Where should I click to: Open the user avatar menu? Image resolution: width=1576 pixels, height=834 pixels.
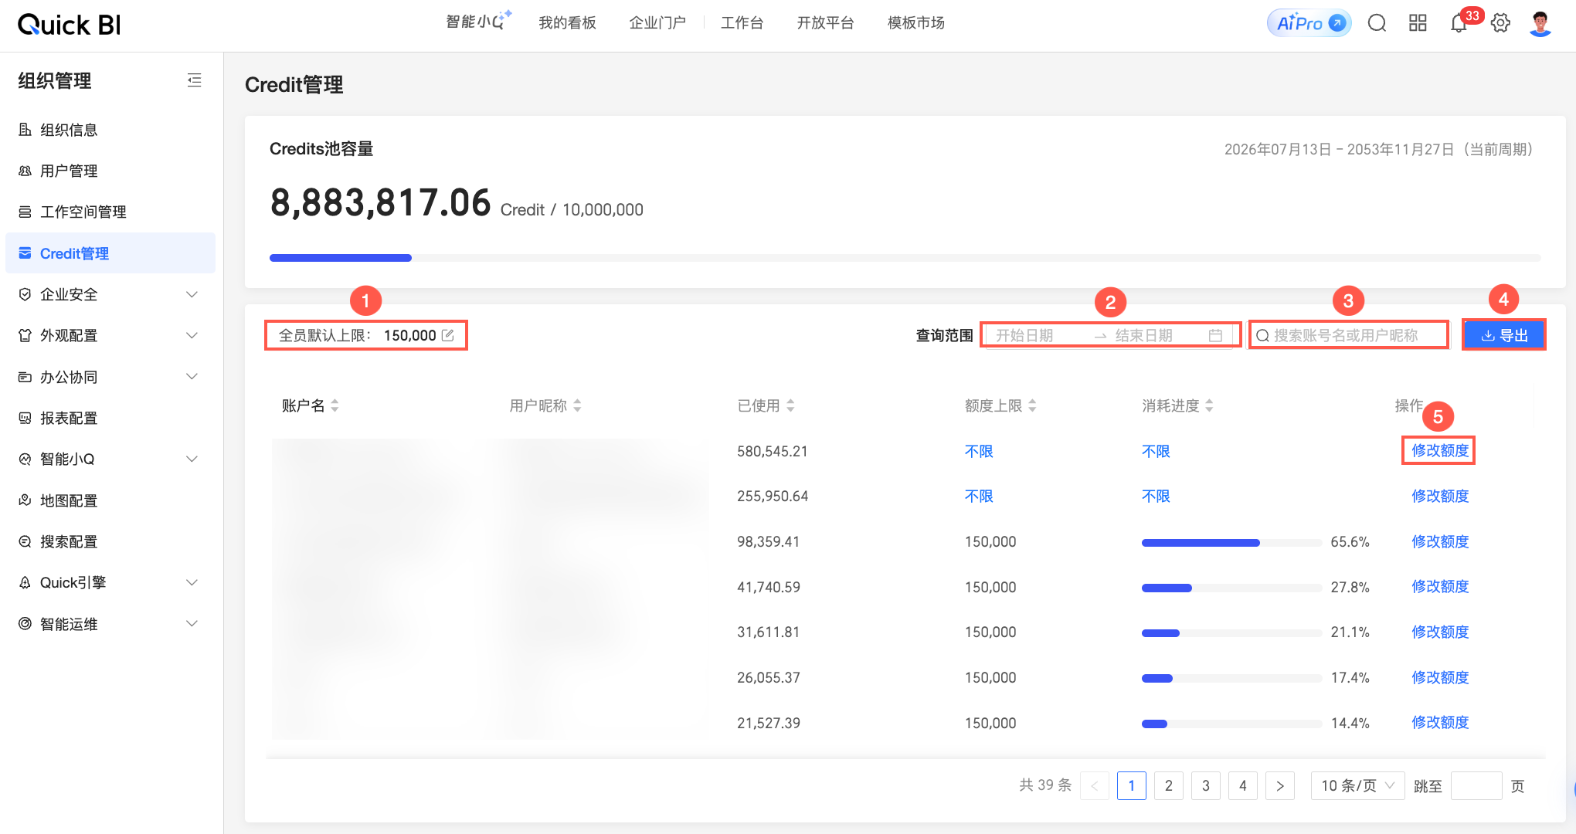point(1540,23)
